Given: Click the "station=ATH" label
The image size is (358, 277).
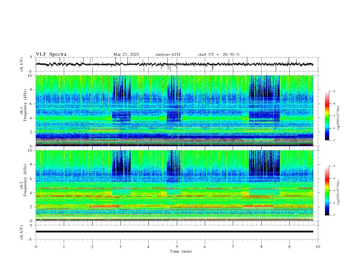Looking at the screenshot, I should click(x=168, y=54).
